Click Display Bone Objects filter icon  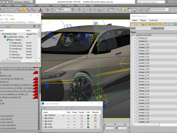pyautogui.click(x=161, y=24)
